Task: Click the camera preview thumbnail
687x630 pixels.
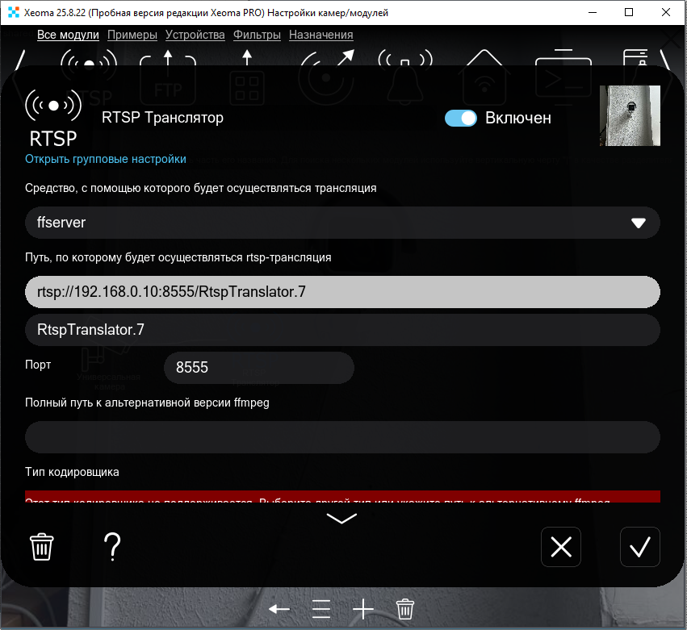Action: [x=630, y=116]
